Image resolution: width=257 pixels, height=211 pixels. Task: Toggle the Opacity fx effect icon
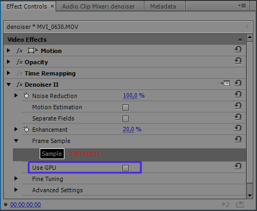pos(19,62)
